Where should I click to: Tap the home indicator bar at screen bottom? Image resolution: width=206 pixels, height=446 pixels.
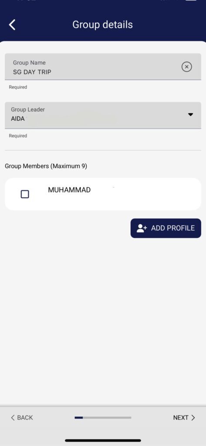103,441
